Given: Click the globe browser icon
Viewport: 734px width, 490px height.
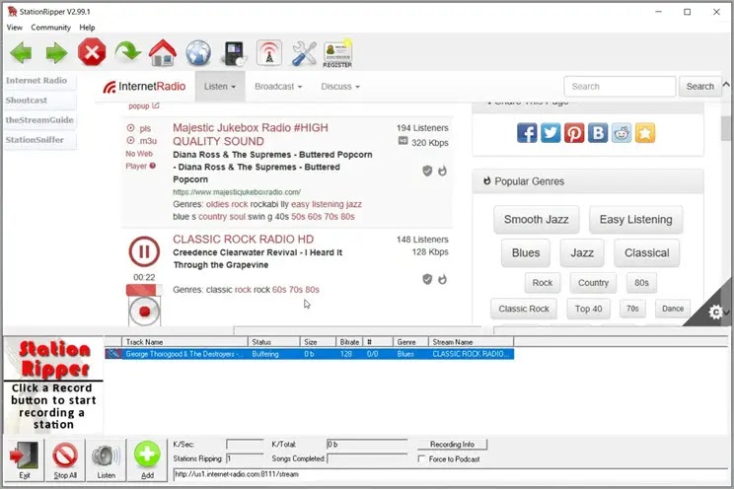Looking at the screenshot, I should coord(198,52).
